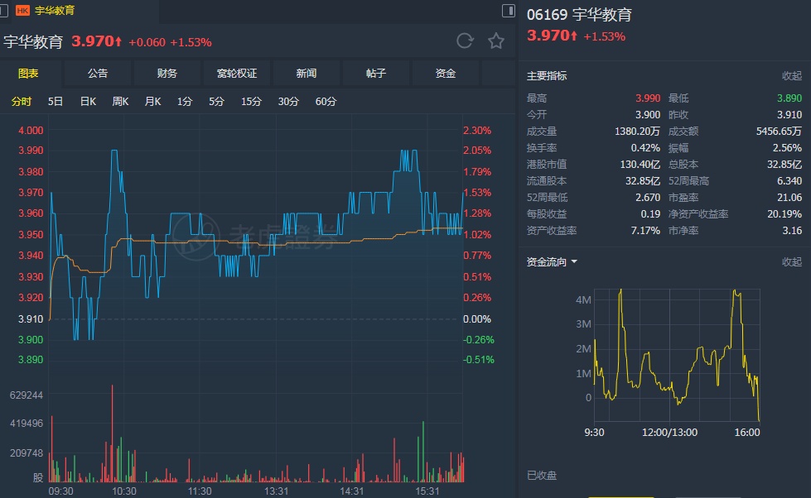The image size is (811, 498).
Task: Switch chart to 周K
Action: (x=120, y=101)
